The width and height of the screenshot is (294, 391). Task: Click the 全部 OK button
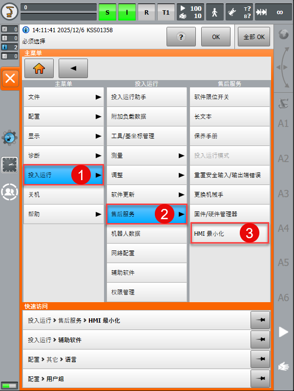pyautogui.click(x=253, y=37)
